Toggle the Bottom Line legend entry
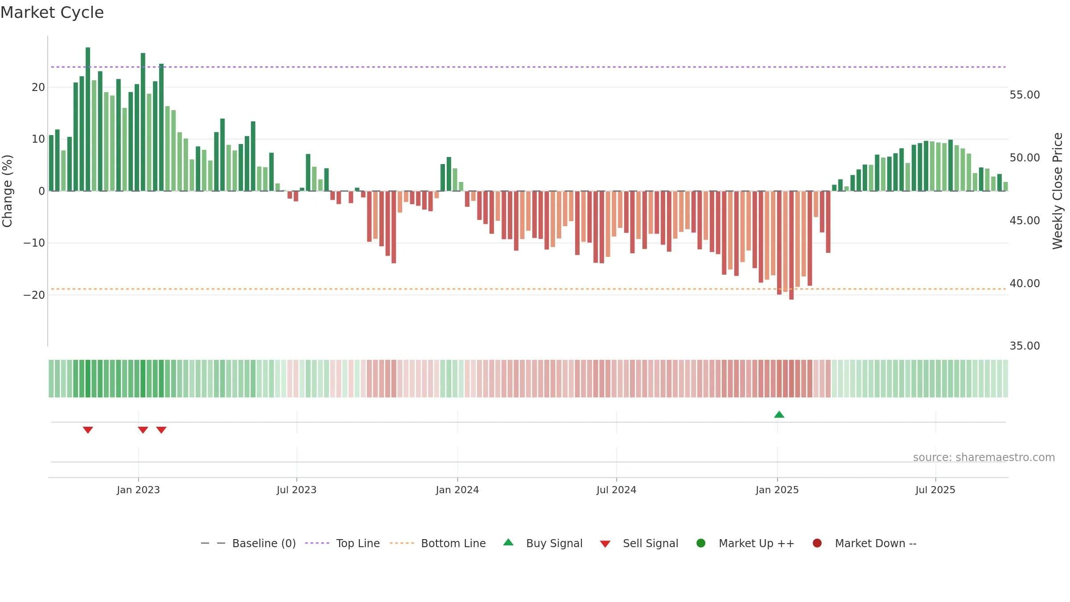This screenshot has width=1070, height=602. click(x=438, y=543)
